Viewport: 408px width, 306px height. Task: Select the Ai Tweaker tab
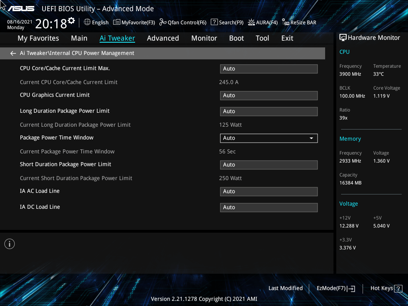point(117,38)
